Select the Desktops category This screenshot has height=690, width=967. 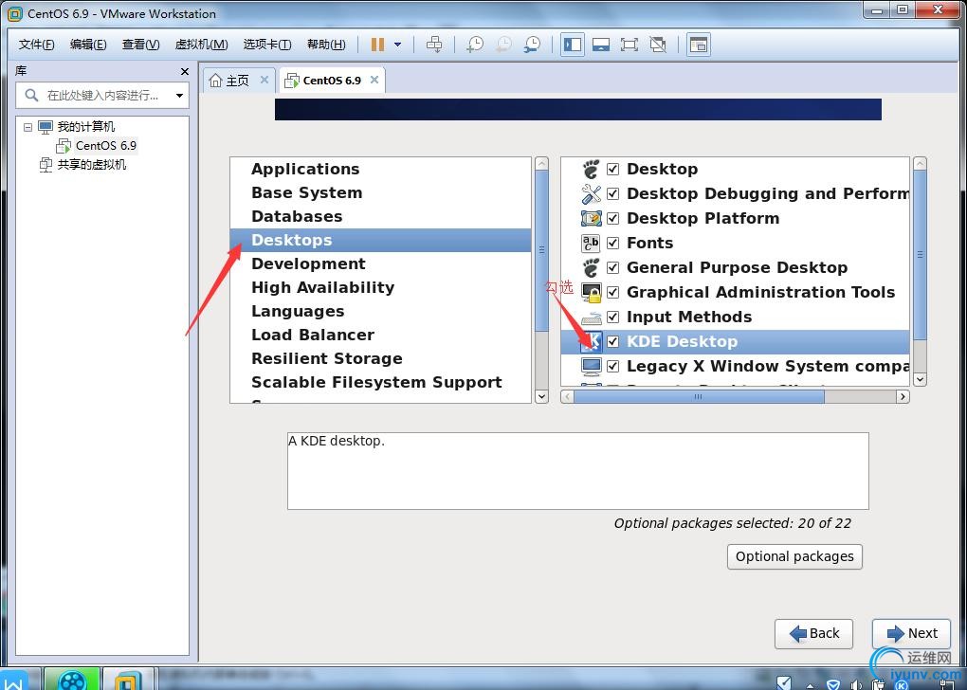click(380, 240)
